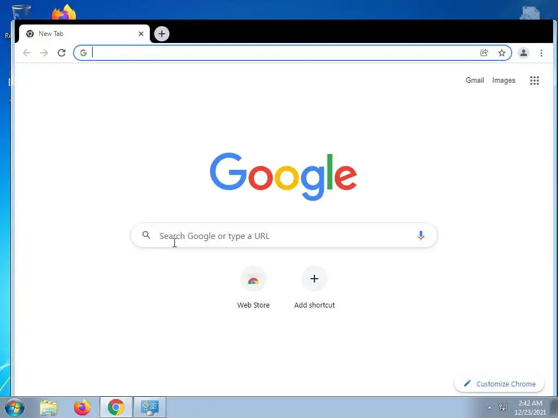Open the Google apps grid
The height and width of the screenshot is (418, 558).
coord(534,81)
